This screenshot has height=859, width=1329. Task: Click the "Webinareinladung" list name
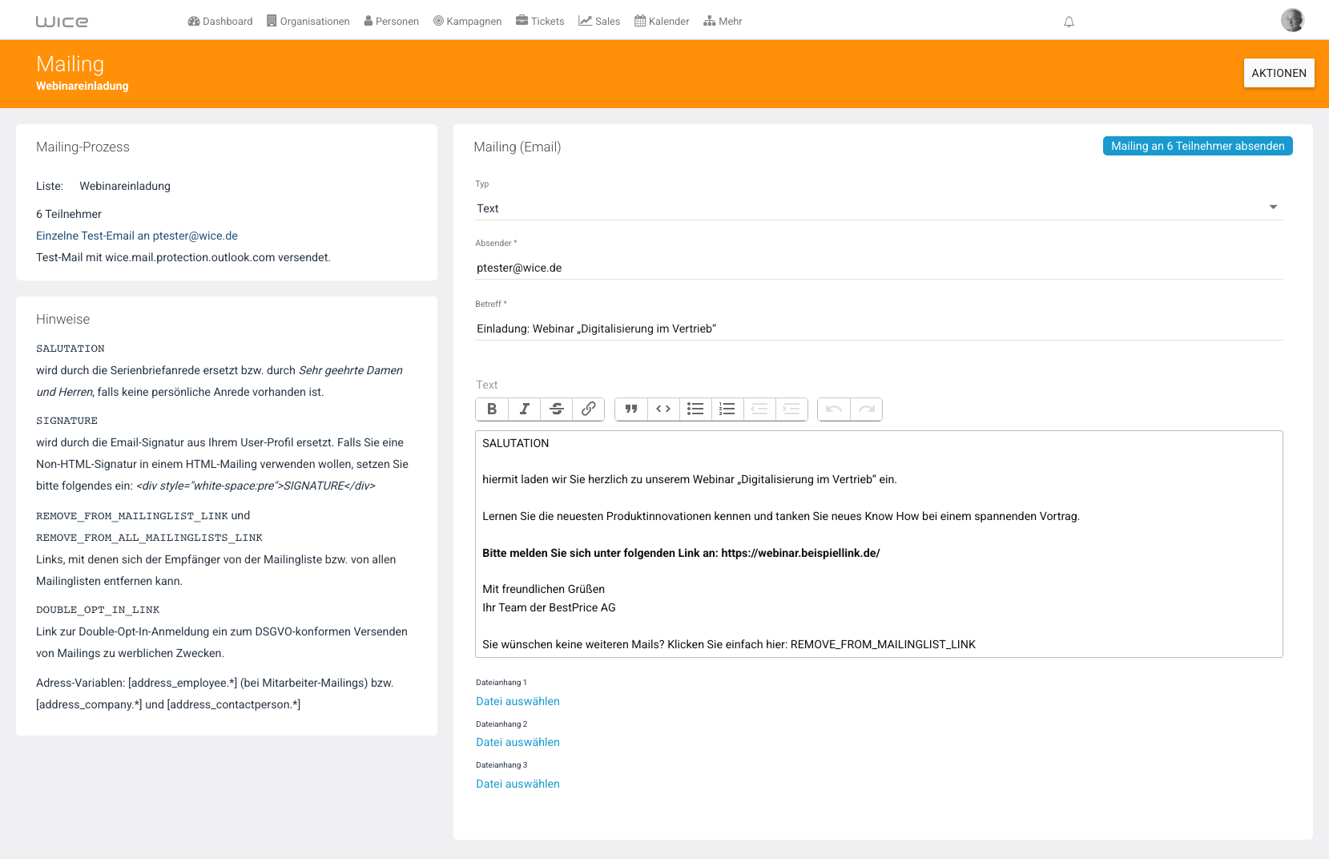pos(125,186)
